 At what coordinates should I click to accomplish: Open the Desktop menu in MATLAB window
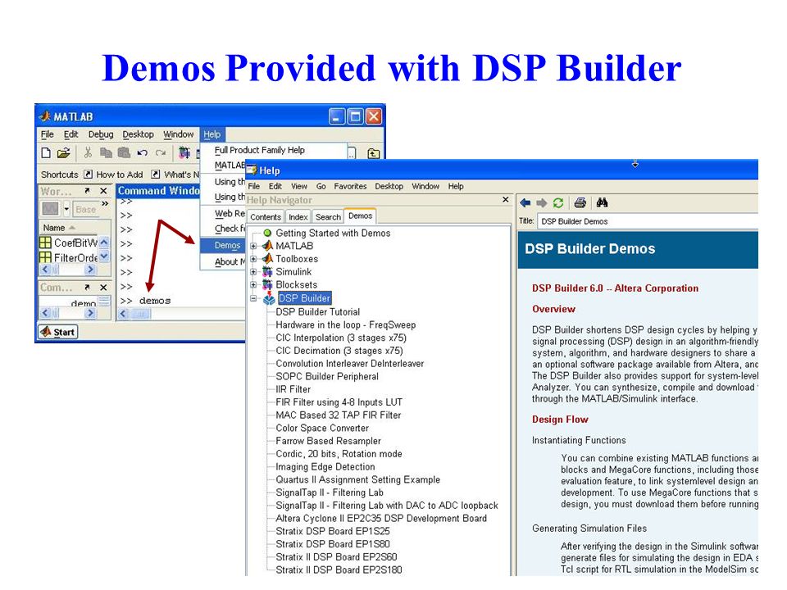[x=138, y=134]
